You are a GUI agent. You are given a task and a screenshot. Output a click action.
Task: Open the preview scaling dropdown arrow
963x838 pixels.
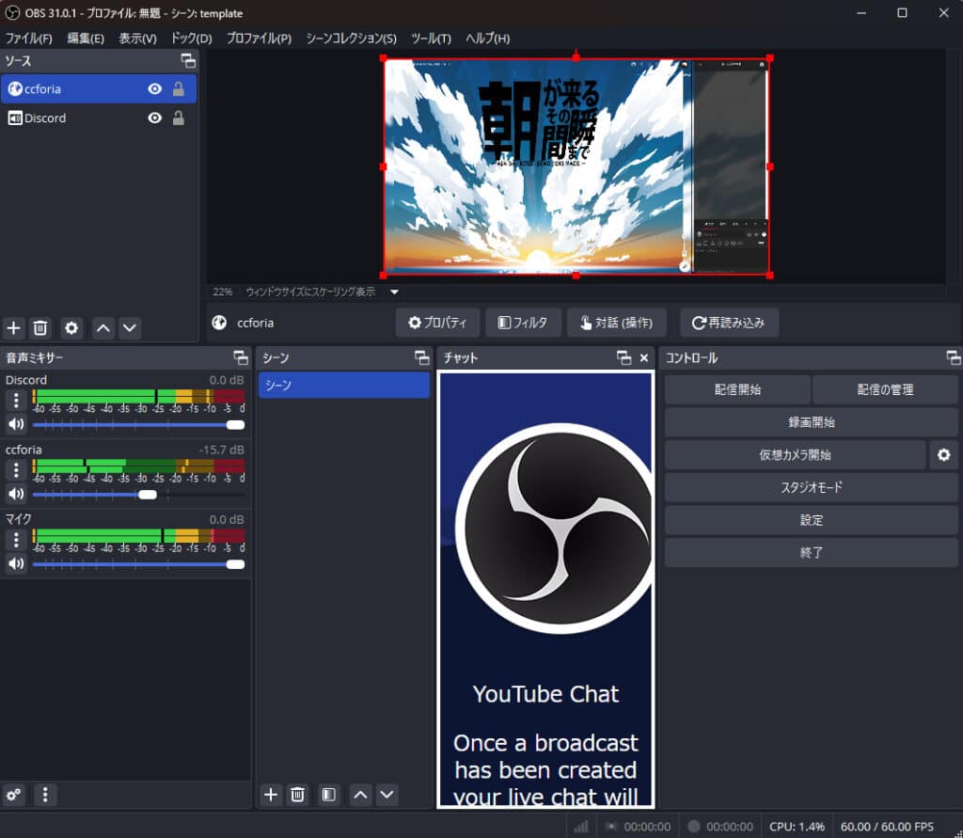tap(394, 293)
